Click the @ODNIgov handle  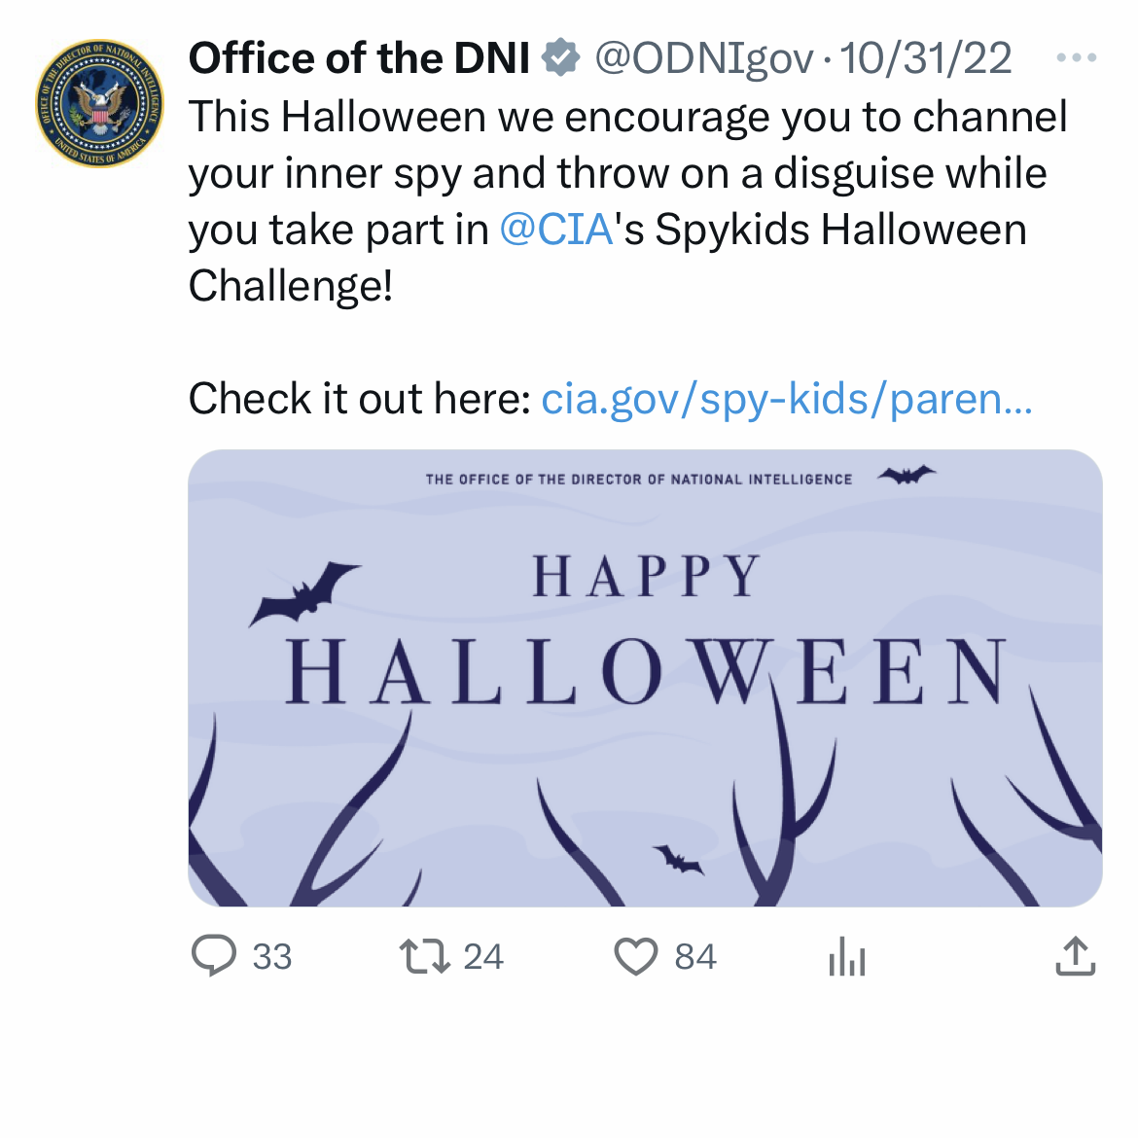tap(702, 58)
